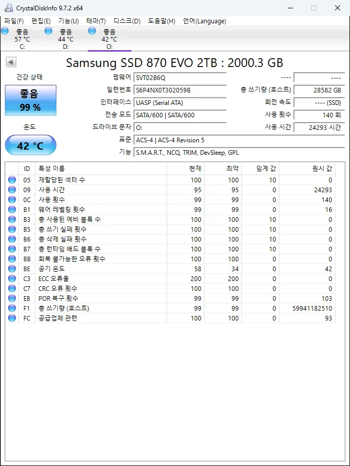
Task: Open the 언어(Language) menu
Action: coord(205,21)
